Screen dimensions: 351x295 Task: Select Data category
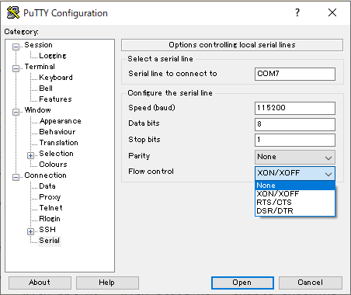pos(47,186)
